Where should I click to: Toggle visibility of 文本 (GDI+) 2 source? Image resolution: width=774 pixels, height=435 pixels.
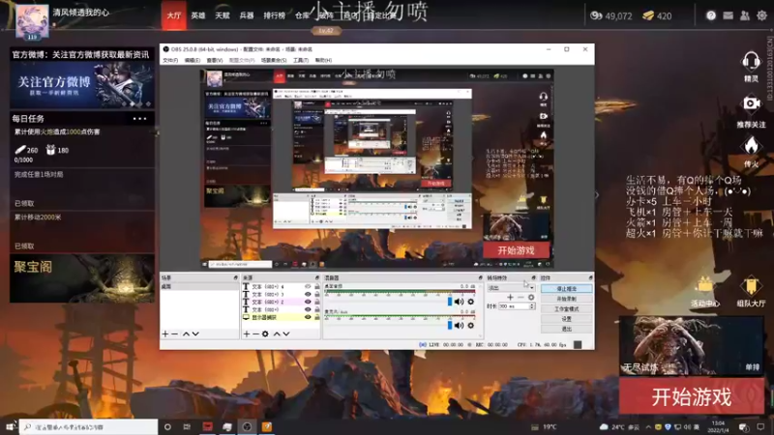[308, 302]
